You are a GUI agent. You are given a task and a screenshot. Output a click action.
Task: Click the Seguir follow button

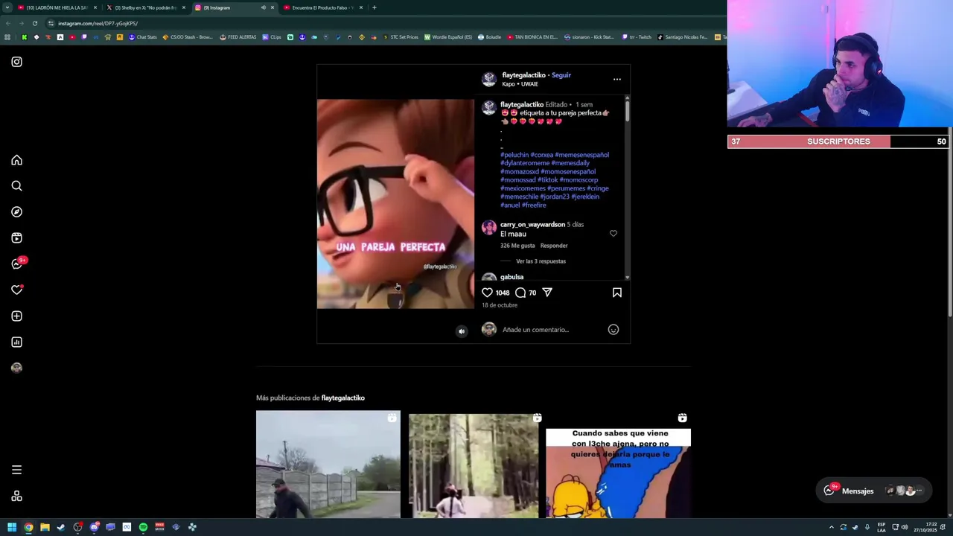pos(561,75)
